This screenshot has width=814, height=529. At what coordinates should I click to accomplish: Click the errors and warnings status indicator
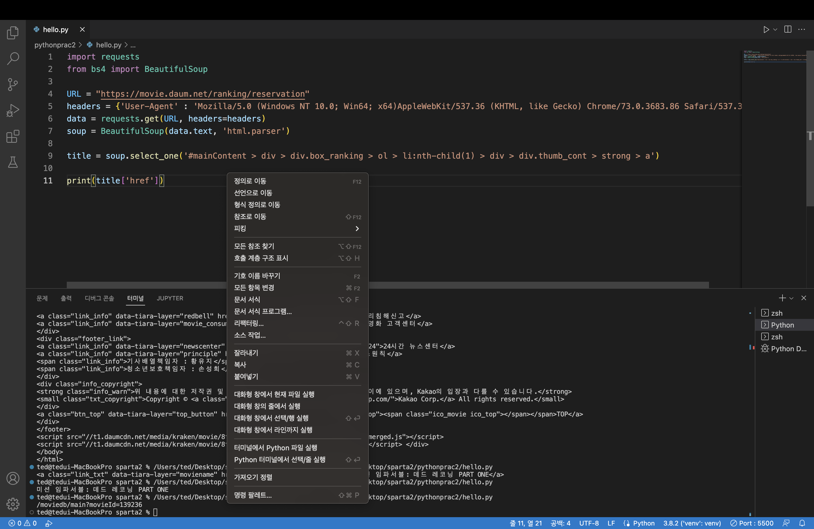click(x=23, y=523)
